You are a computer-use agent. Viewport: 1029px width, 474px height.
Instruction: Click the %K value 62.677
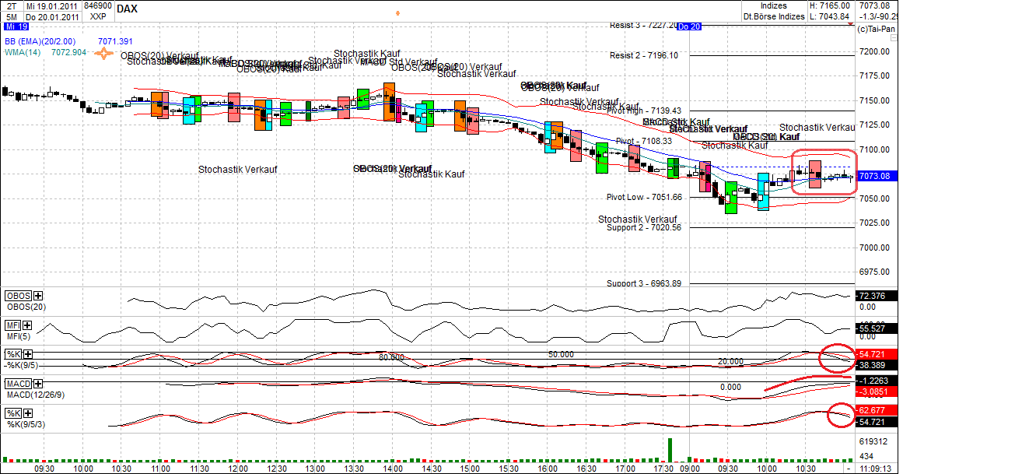coord(876,409)
